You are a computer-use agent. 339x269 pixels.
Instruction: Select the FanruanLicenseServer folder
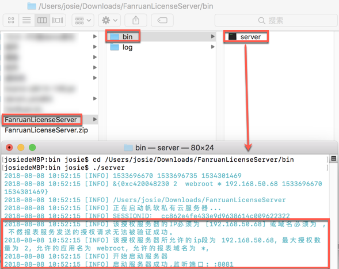tap(41, 119)
